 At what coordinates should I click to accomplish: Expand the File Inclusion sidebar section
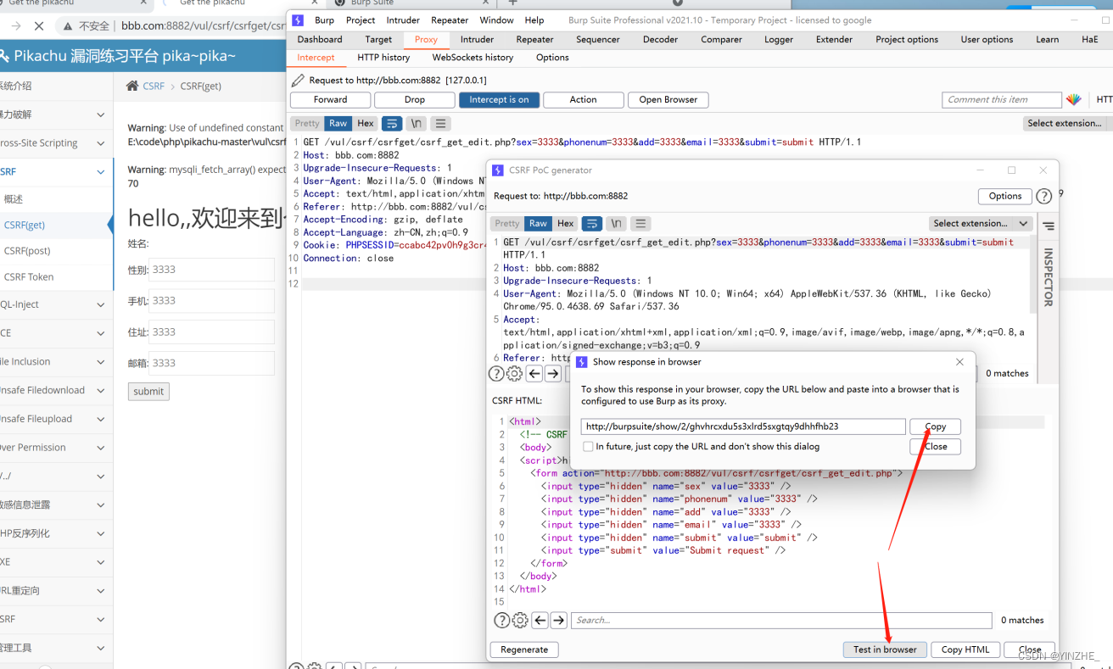click(x=56, y=362)
